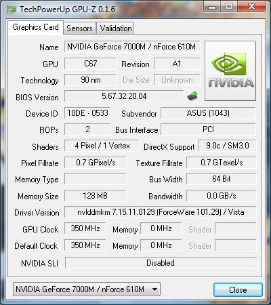Click the Close button
Viewport: 271px width, 305px height.
[x=238, y=289]
